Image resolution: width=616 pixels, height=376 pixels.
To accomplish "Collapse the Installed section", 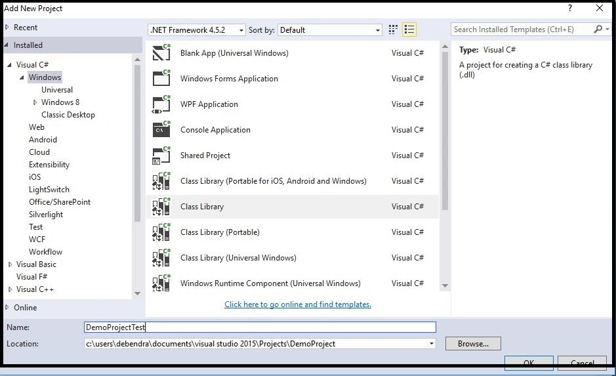I will pos(7,45).
